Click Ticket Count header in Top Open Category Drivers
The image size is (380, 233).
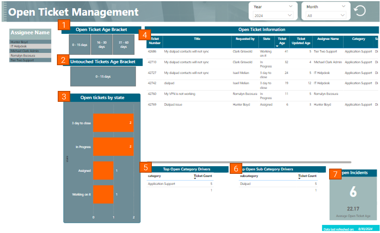tap(204, 176)
